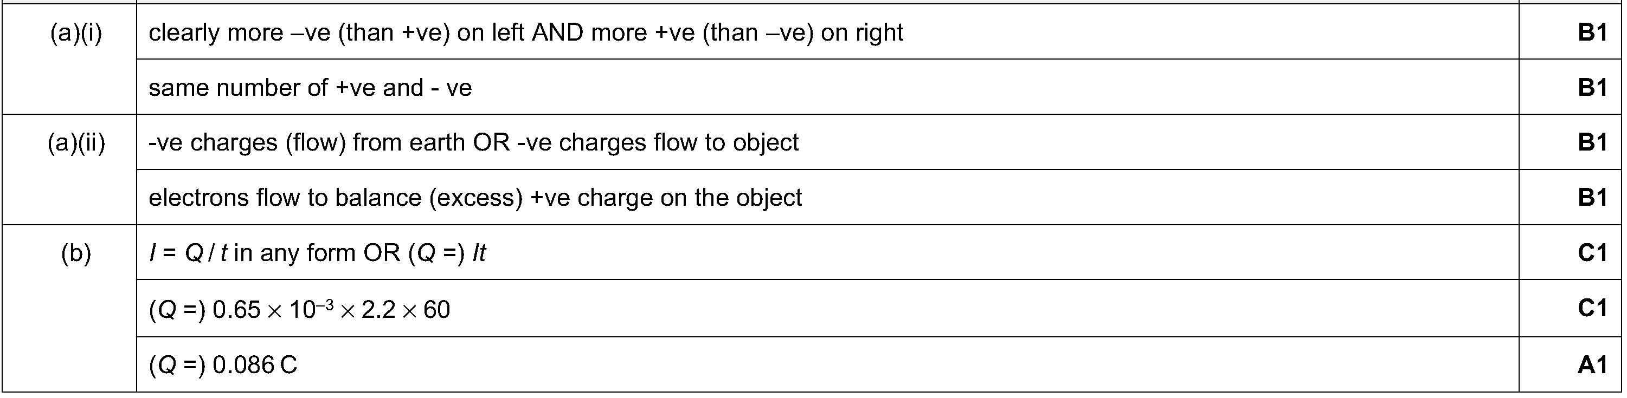Click the B1 mark beside 'same number' row
The height and width of the screenshot is (398, 1627).
(1592, 88)
